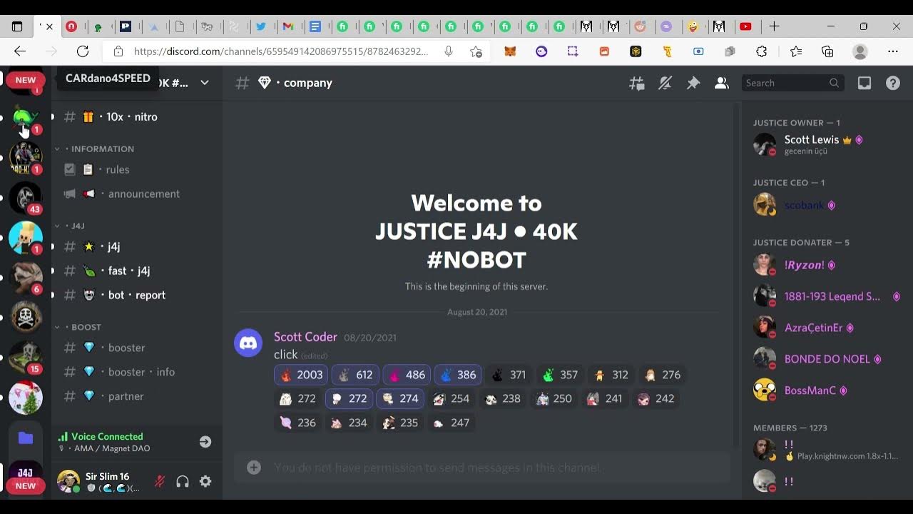Open the server icon with 43 notifications
The height and width of the screenshot is (514, 913).
point(26,198)
